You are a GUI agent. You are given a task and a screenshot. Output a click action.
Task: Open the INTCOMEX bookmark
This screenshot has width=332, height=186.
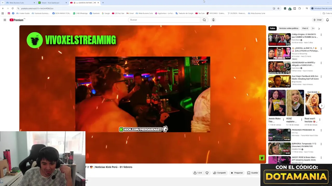coord(216,13)
